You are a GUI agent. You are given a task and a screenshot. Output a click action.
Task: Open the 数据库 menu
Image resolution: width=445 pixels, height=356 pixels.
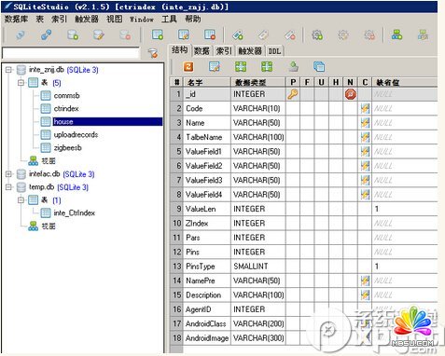tap(16, 20)
